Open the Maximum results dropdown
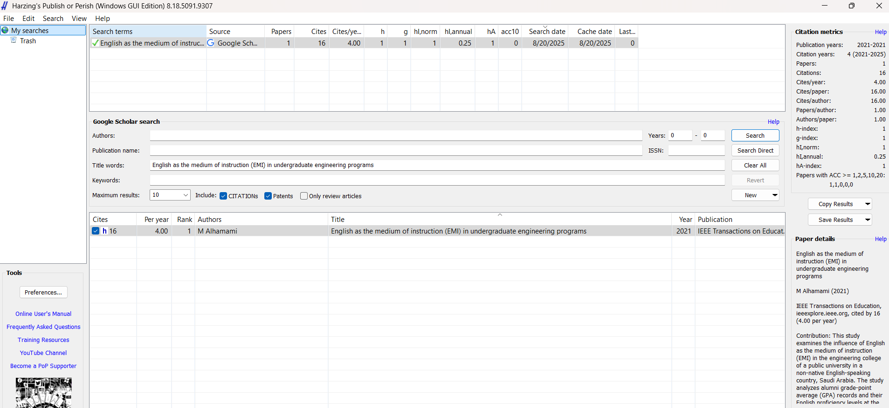This screenshot has height=408, width=889. coord(186,195)
